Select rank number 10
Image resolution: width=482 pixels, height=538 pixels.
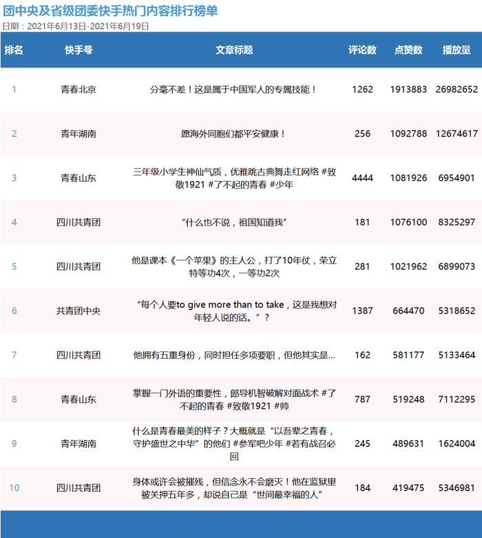point(14,488)
